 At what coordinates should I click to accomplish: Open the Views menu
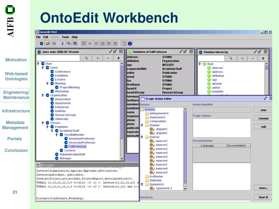55,37
